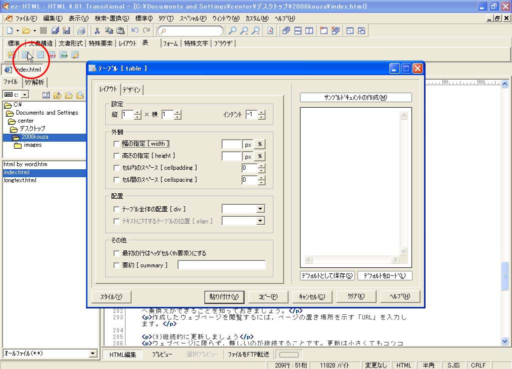Viewport: 512px width, 369px height.
Task: Click the editor vertical scrollbar thumb
Action: [x=505, y=275]
